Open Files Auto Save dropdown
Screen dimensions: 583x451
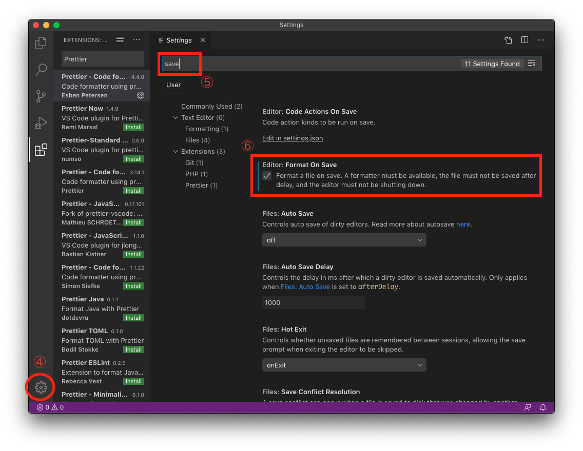[x=344, y=240]
